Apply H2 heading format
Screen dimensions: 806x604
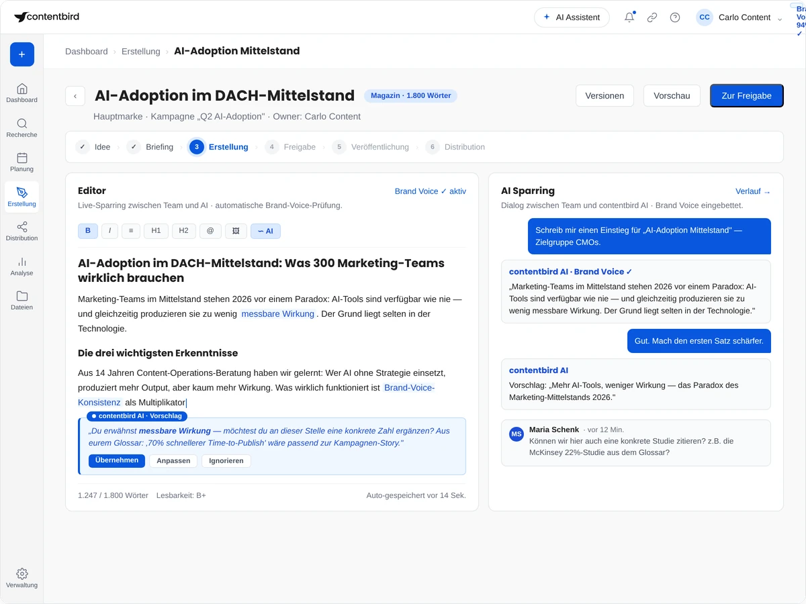coord(183,231)
